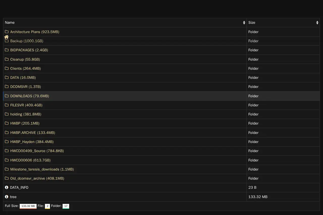Click the info icon beside tree

(7, 197)
